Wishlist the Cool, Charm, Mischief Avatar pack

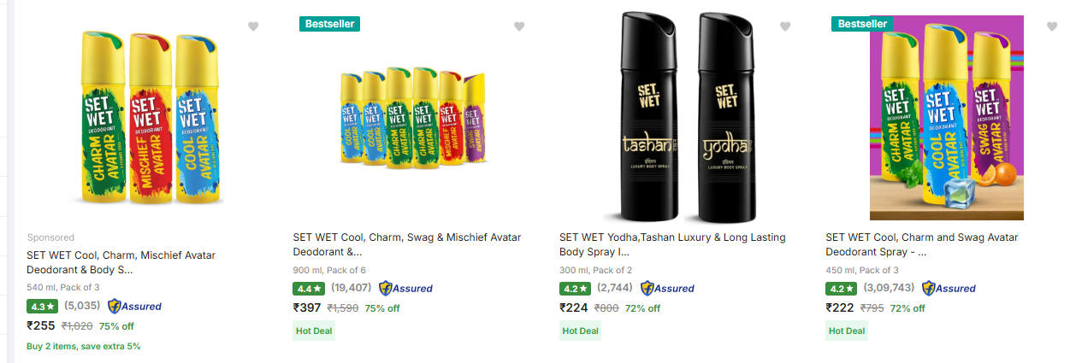click(x=253, y=26)
